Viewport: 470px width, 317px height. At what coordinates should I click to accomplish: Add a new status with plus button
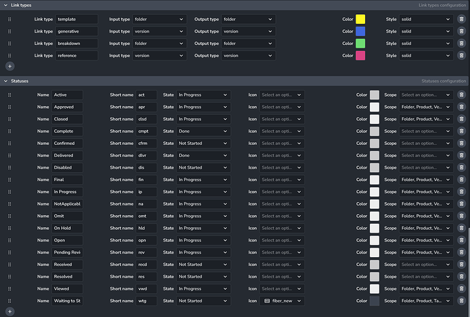click(10, 312)
